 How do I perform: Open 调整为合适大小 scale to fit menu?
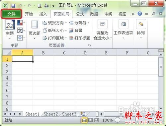[x=103, y=30]
